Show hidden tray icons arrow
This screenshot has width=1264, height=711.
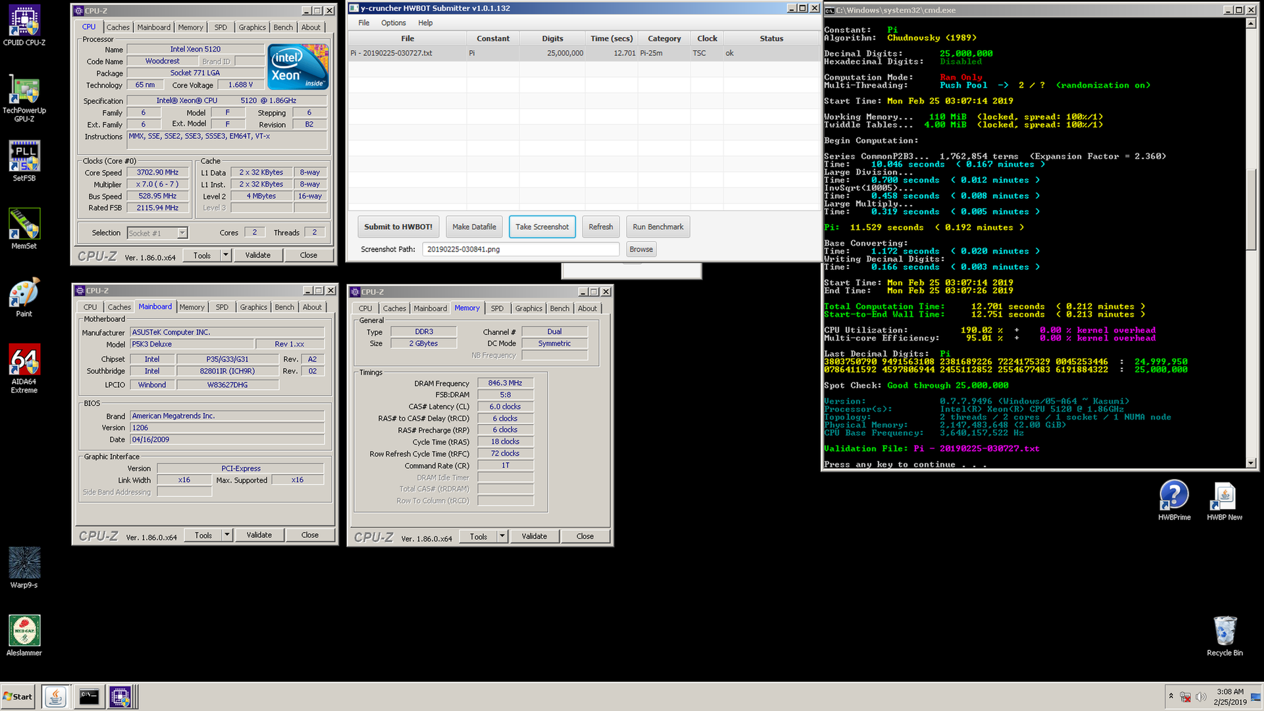pos(1171,696)
